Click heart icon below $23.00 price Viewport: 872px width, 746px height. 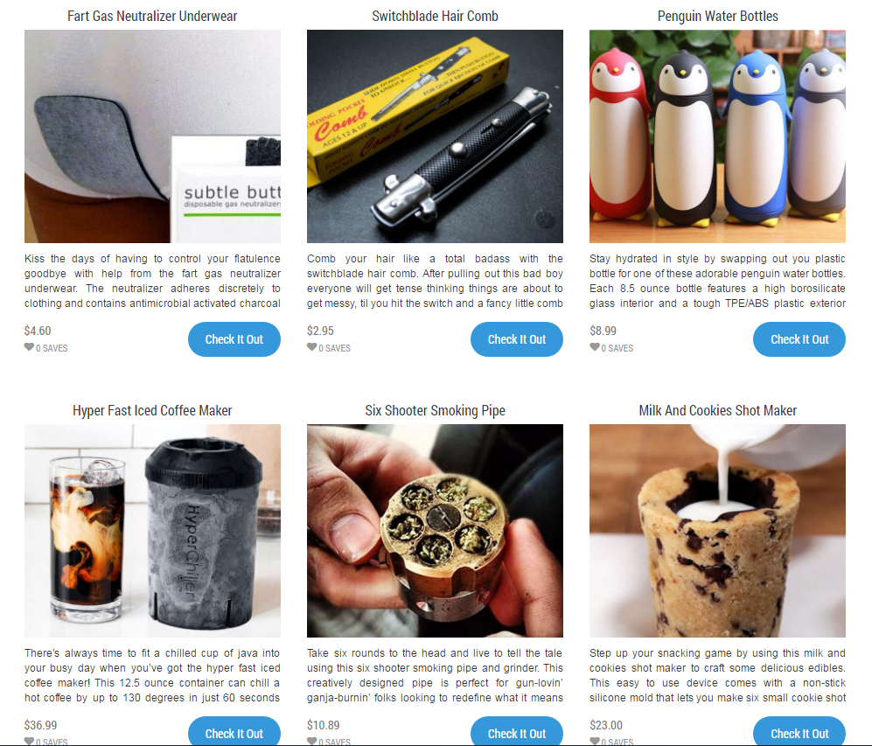point(595,741)
